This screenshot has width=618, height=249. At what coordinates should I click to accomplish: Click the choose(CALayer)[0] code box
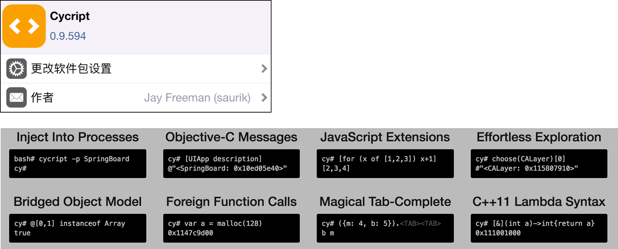tap(539, 164)
